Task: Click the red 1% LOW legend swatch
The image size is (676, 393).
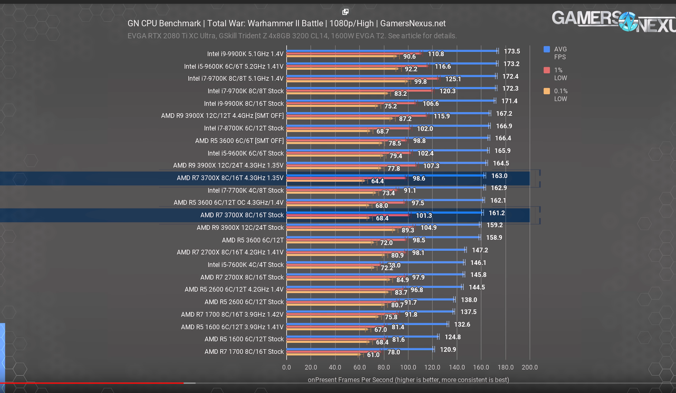Action: click(547, 70)
